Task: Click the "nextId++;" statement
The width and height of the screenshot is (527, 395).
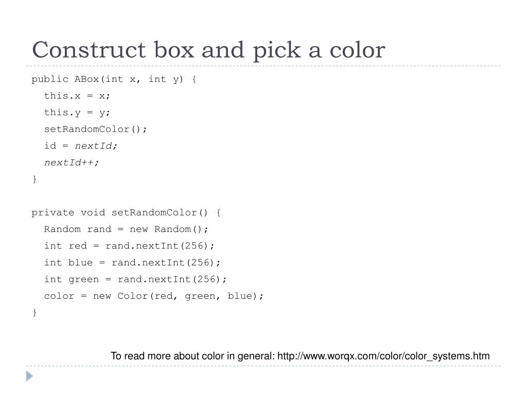Action: (72, 163)
